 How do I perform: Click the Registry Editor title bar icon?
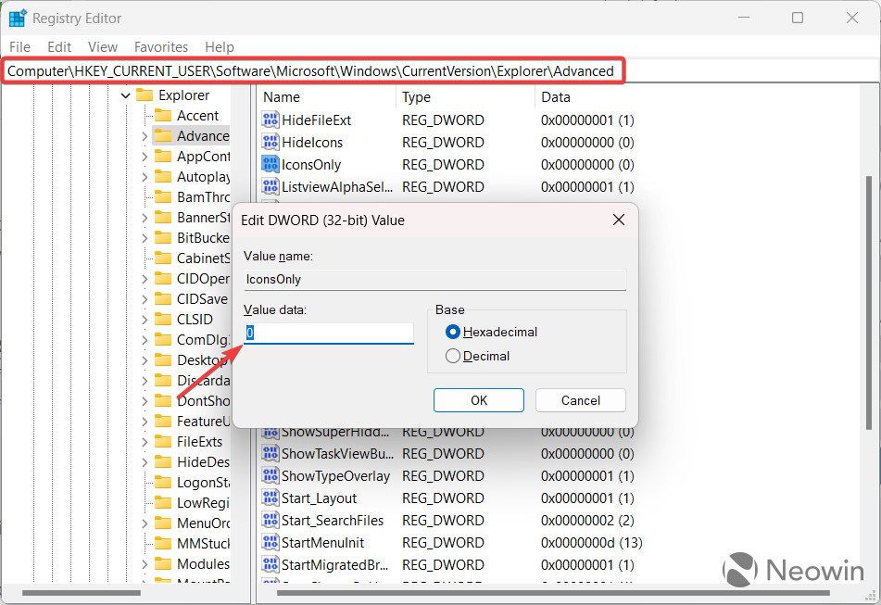[17, 18]
